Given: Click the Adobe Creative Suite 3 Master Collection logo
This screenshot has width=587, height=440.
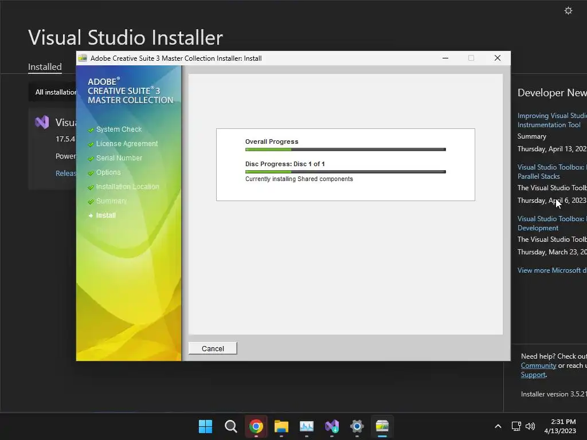Looking at the screenshot, I should [130, 91].
